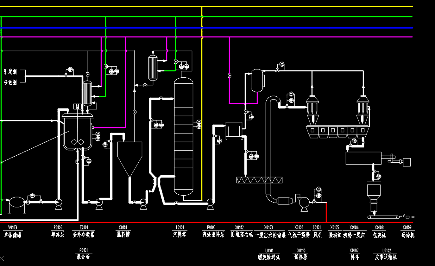The width and height of the screenshot is (435, 266).
Task: Select the T0101 stripping tower column
Action: [x=183, y=136]
